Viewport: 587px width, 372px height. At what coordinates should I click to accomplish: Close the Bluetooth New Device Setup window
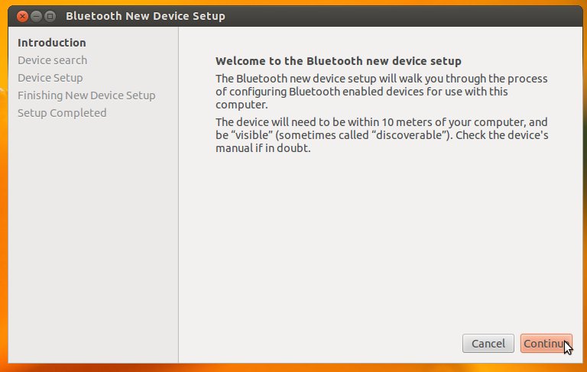pyautogui.click(x=24, y=15)
